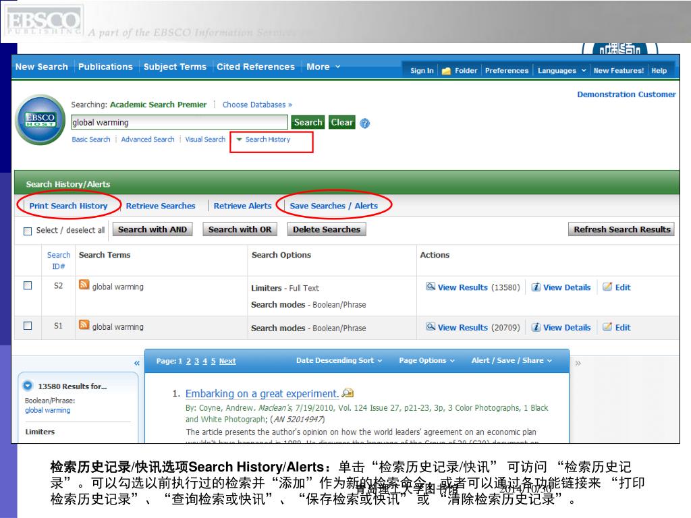Collapse left panel with double-chevron icon
691x518 pixels.
(x=136, y=363)
